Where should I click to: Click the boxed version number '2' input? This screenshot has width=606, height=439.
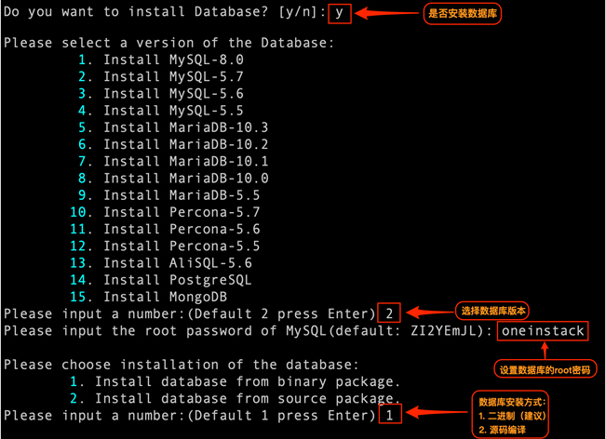[x=391, y=313]
